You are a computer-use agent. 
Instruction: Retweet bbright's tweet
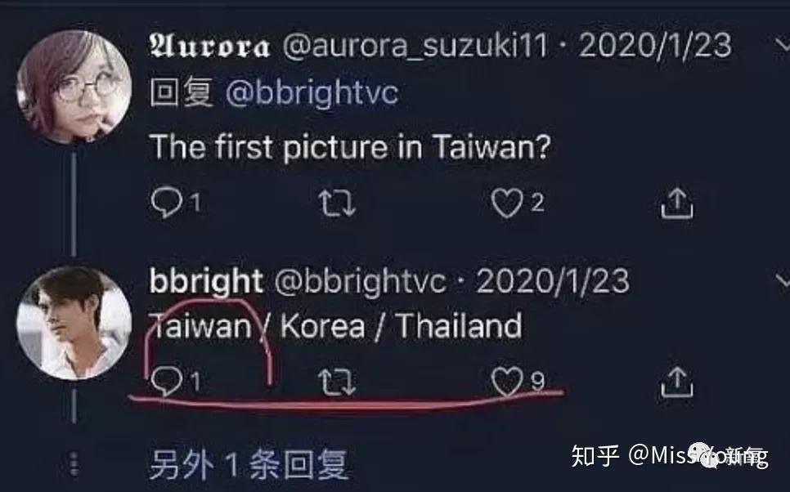pyautogui.click(x=337, y=382)
